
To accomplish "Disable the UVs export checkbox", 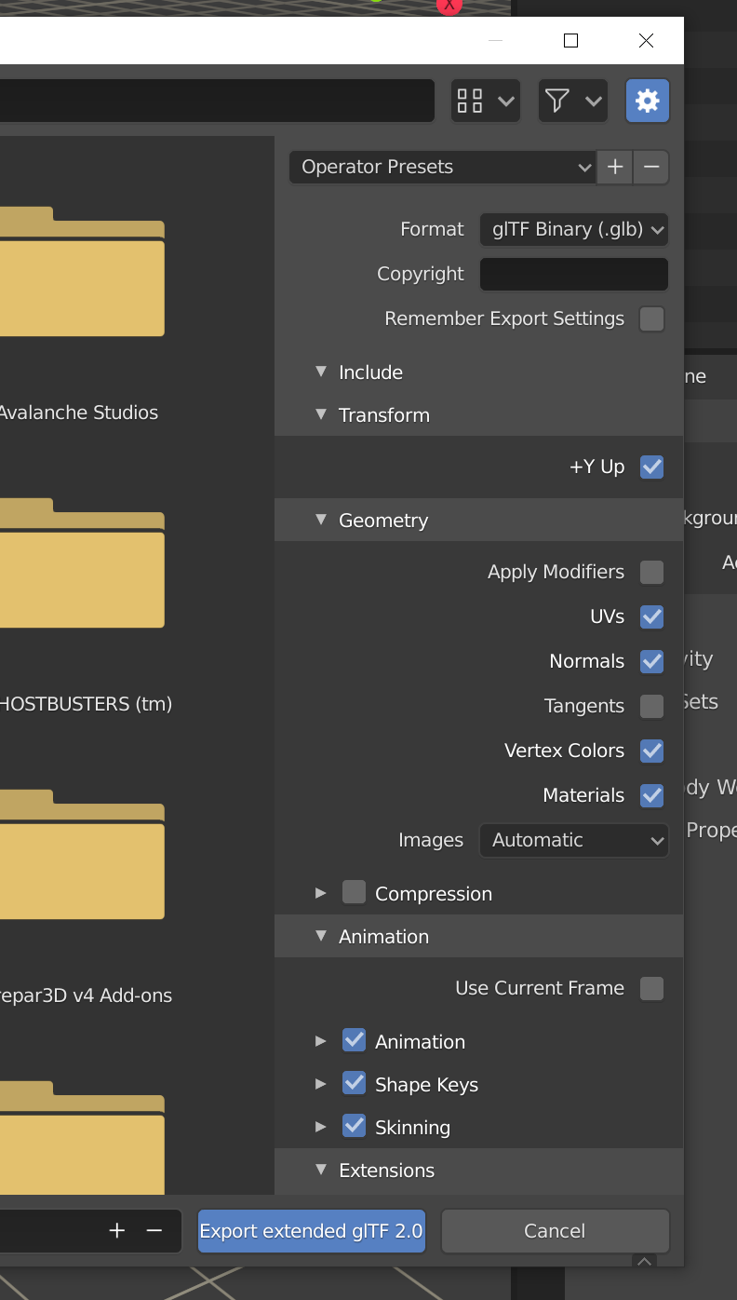I will tap(651, 616).
